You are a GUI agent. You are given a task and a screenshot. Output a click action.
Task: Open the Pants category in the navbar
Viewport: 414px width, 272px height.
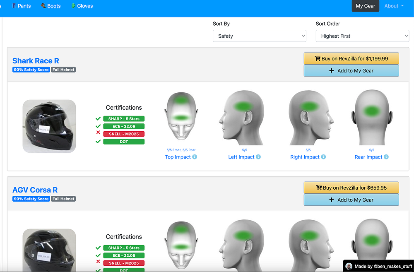coord(22,6)
